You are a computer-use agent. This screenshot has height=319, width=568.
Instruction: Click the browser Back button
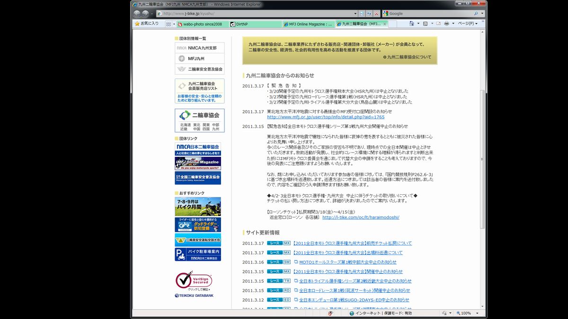(137, 14)
